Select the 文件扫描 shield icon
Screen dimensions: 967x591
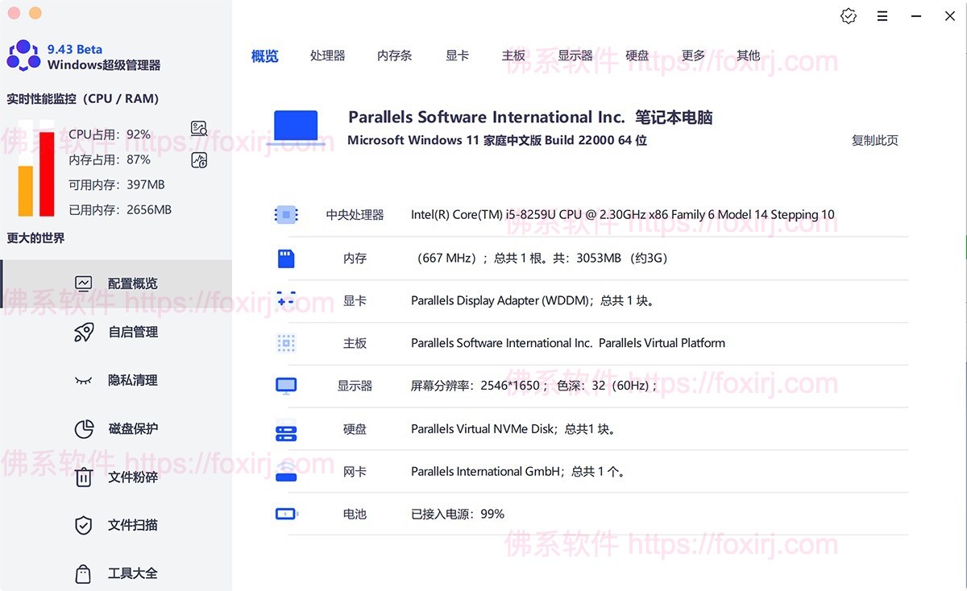pyautogui.click(x=84, y=525)
